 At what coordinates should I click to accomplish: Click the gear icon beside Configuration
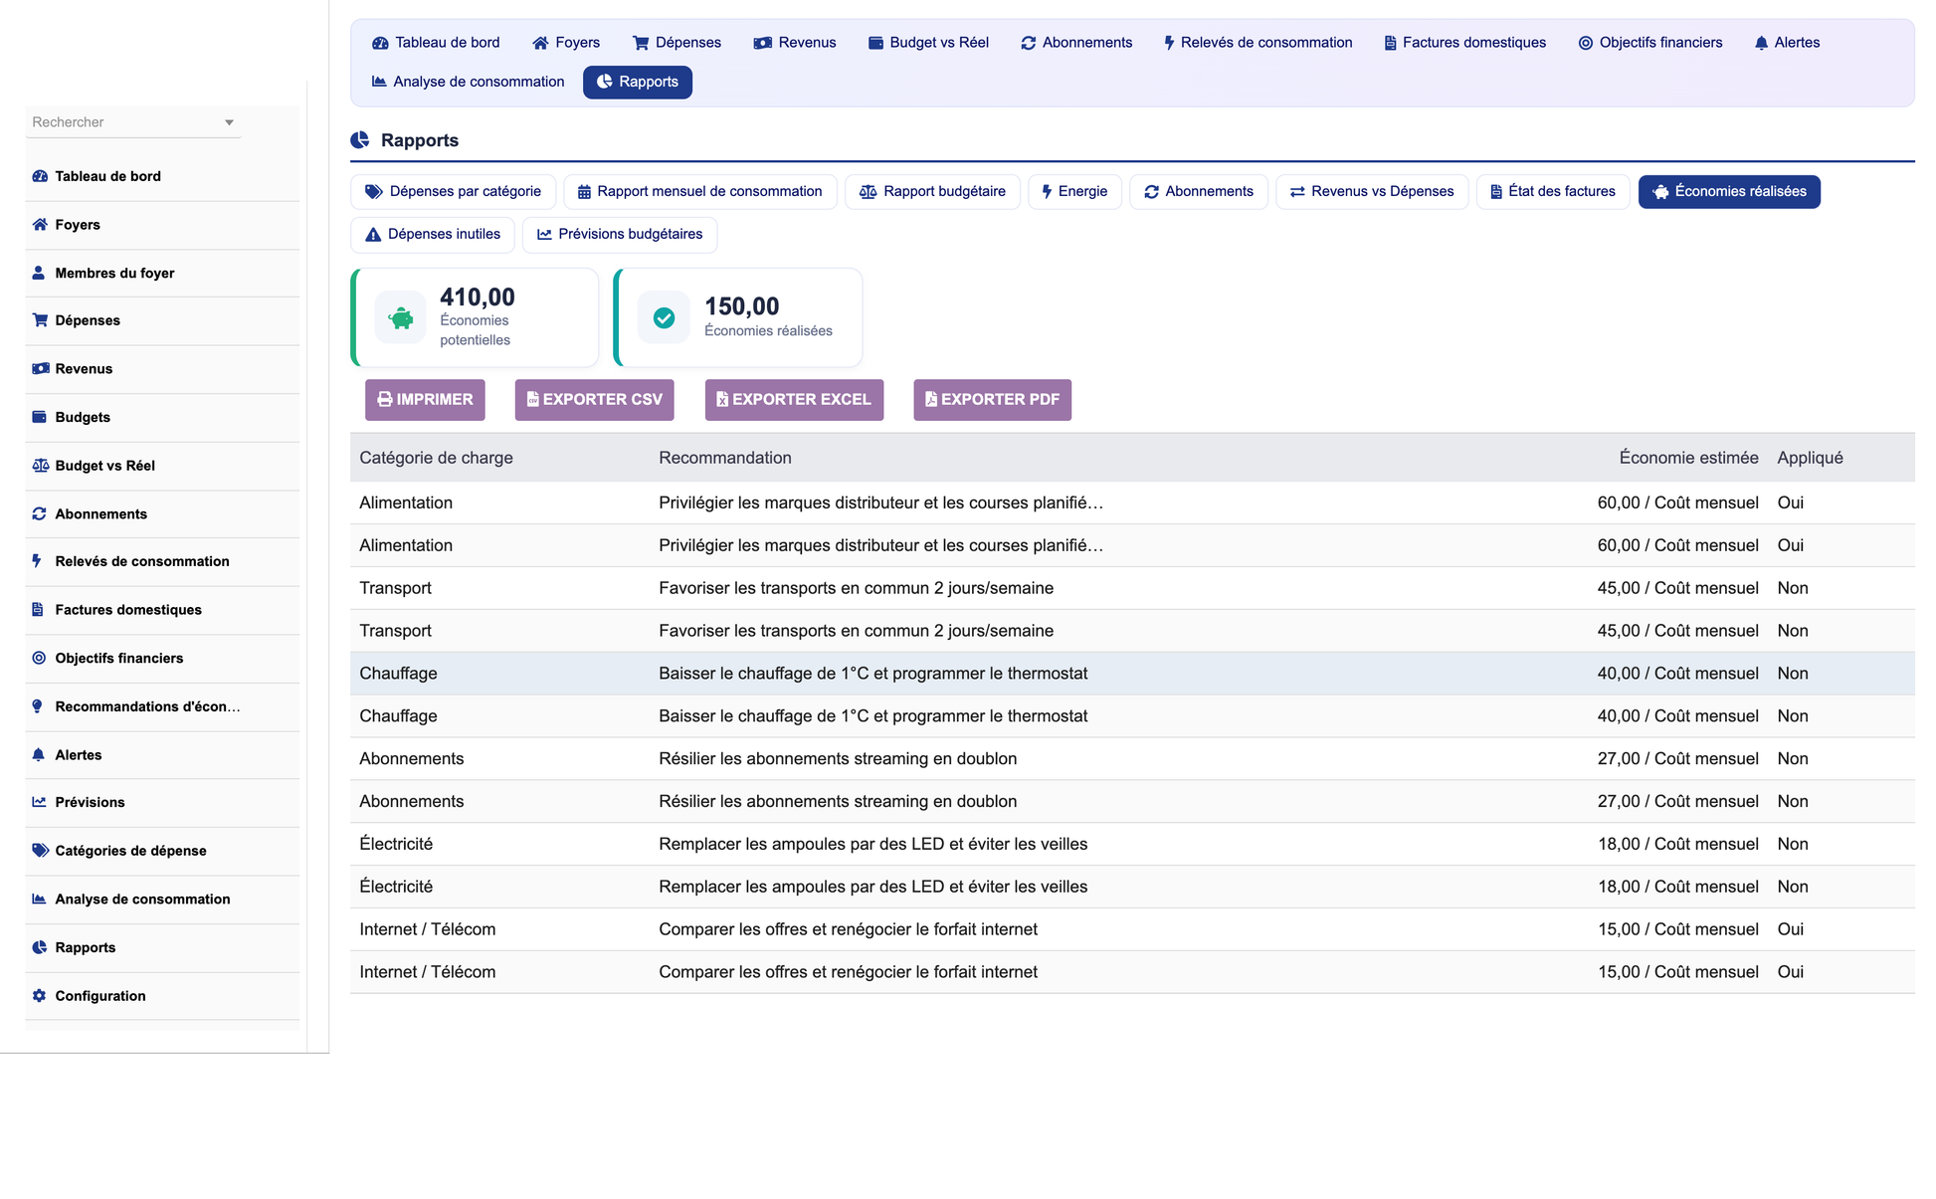[x=40, y=996]
